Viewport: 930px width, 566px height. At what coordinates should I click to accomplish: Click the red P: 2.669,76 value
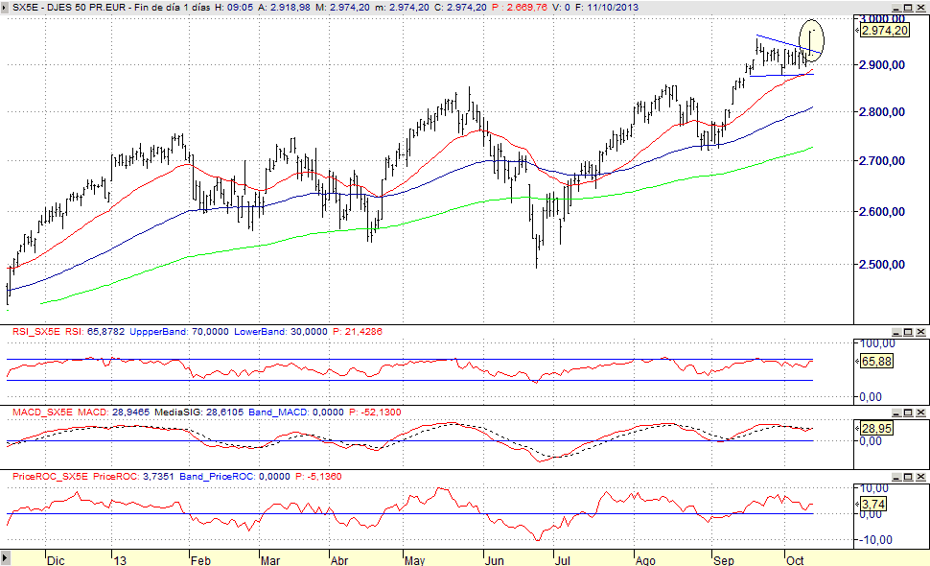(519, 8)
